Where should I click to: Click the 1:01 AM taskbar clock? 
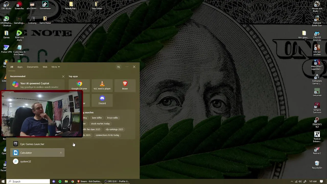(313, 181)
